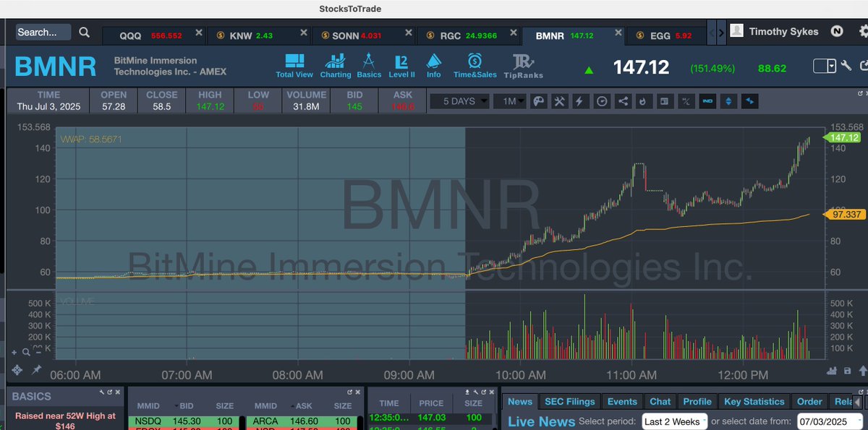Select the Events tab

coord(622,401)
